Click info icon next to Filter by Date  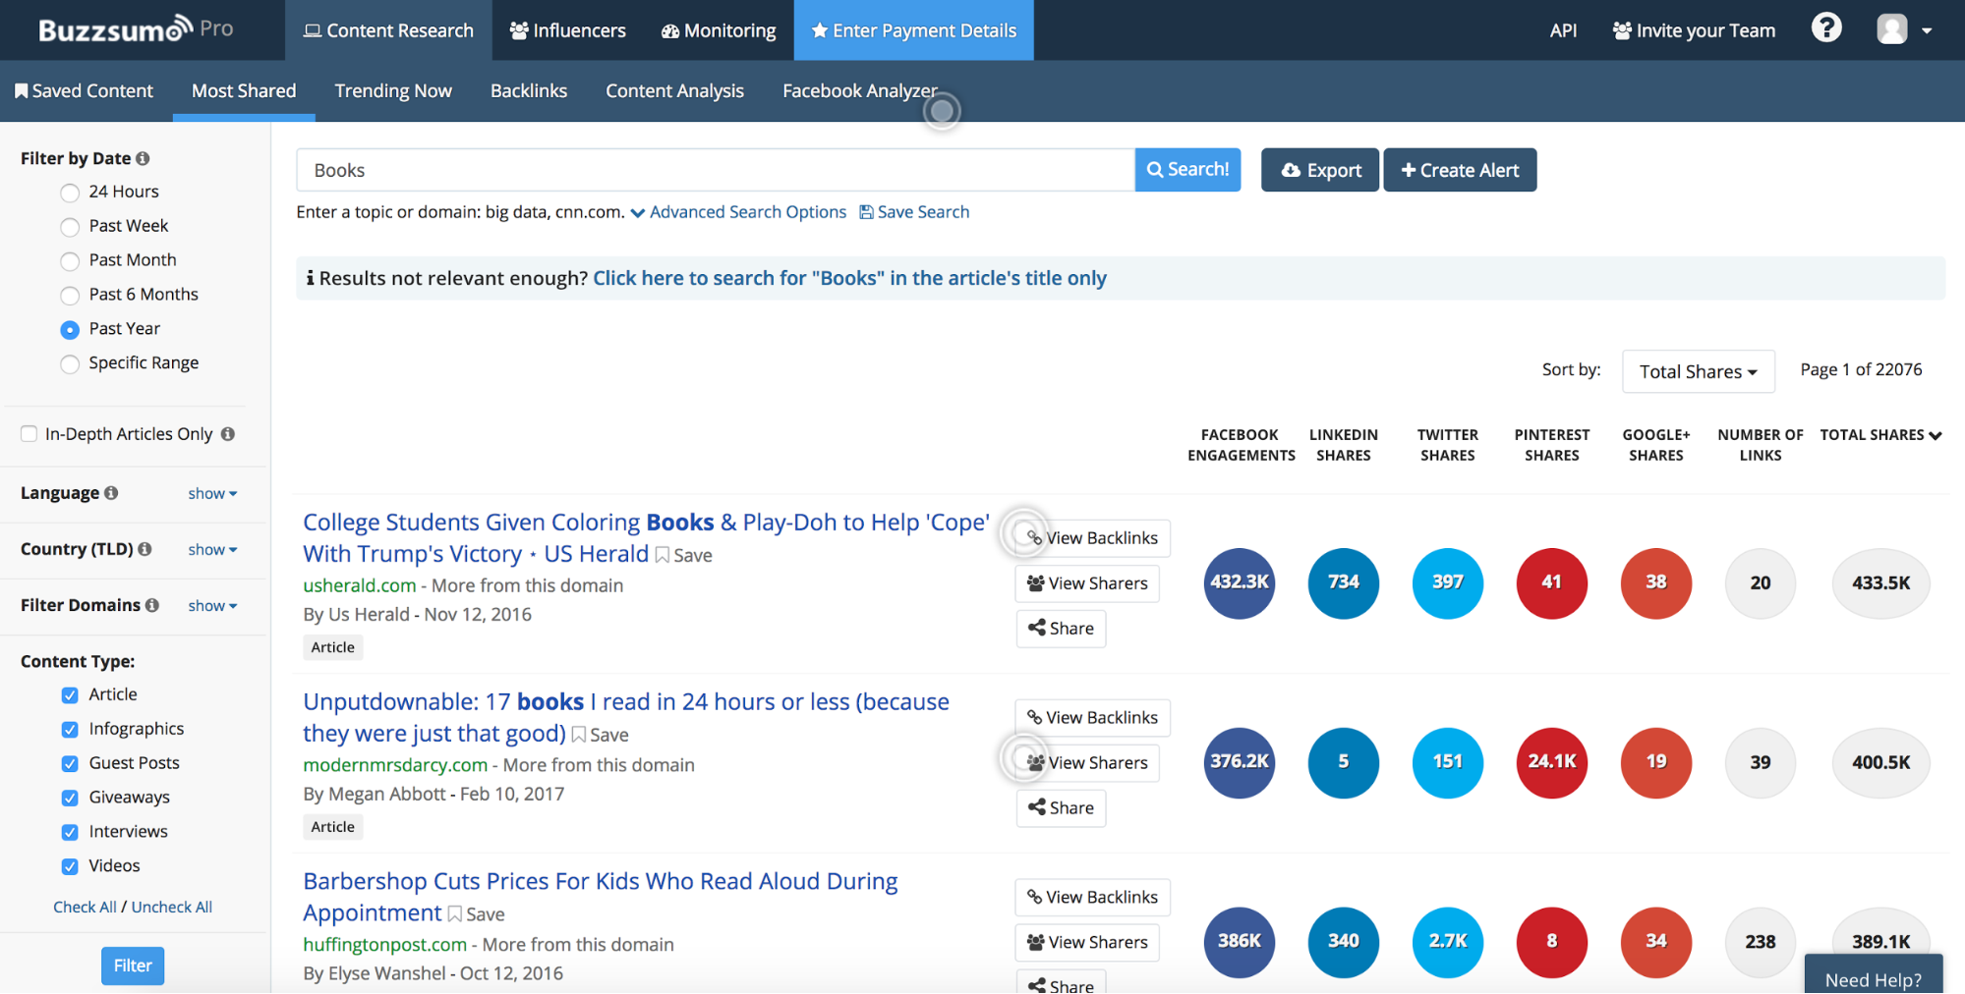coord(144,158)
